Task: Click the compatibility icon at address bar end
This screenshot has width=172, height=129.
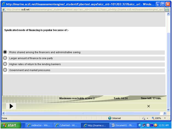Action: coord(167,10)
